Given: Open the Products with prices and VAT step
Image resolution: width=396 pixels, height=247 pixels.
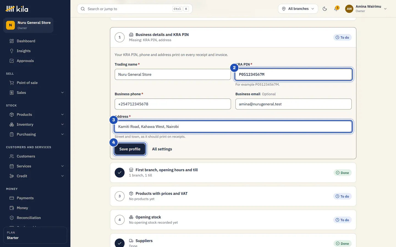Looking at the screenshot, I should [x=233, y=196].
